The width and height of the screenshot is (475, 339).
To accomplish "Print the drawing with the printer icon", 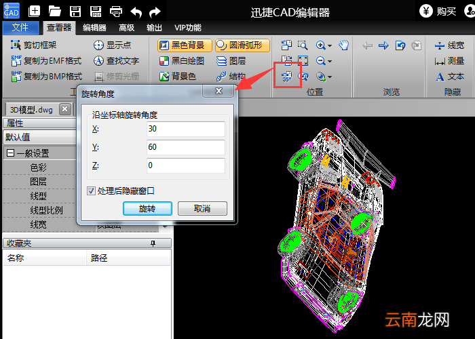I will click(x=116, y=12).
